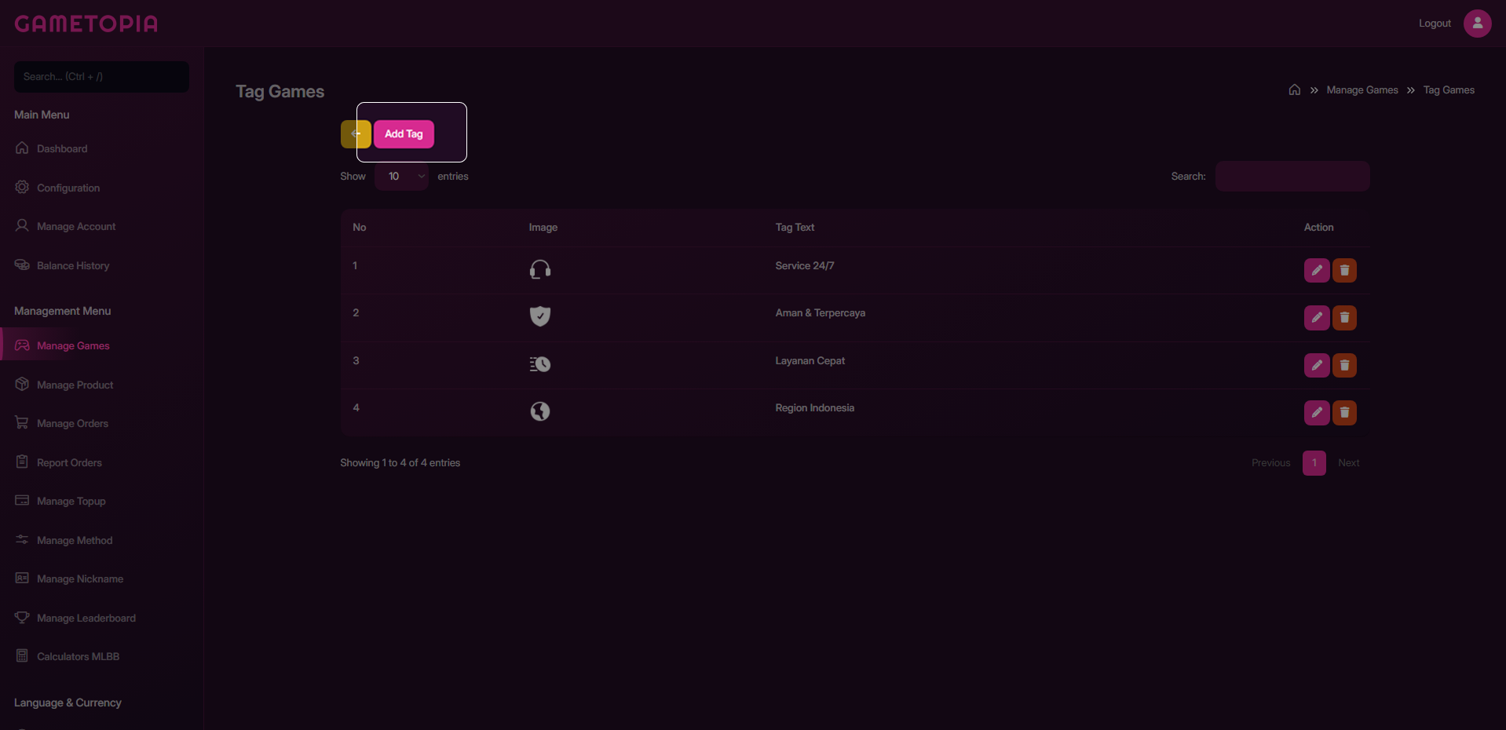Screen dimensions: 1506x730
Task: Delete the Region Indonesia tag
Action: [1344, 413]
